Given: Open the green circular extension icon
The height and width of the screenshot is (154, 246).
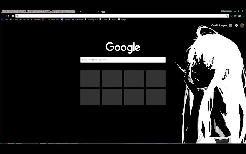Looking at the screenshot, I should 236,16.
